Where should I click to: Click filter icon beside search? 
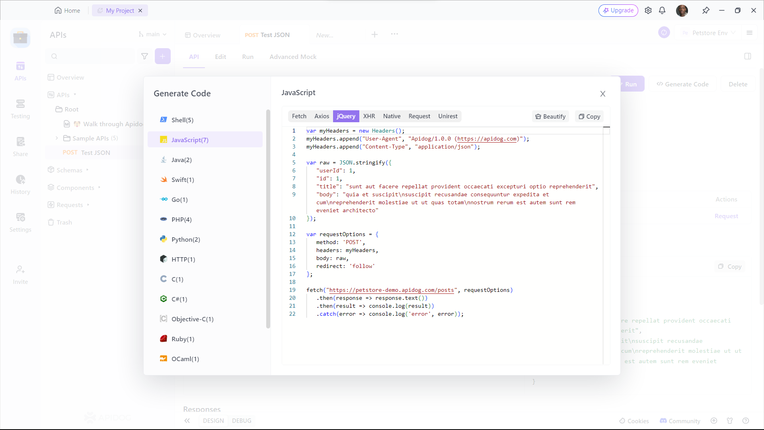pyautogui.click(x=145, y=56)
